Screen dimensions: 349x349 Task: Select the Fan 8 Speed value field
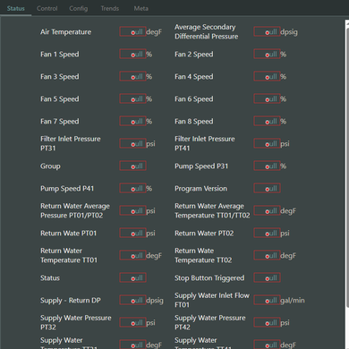pos(267,121)
